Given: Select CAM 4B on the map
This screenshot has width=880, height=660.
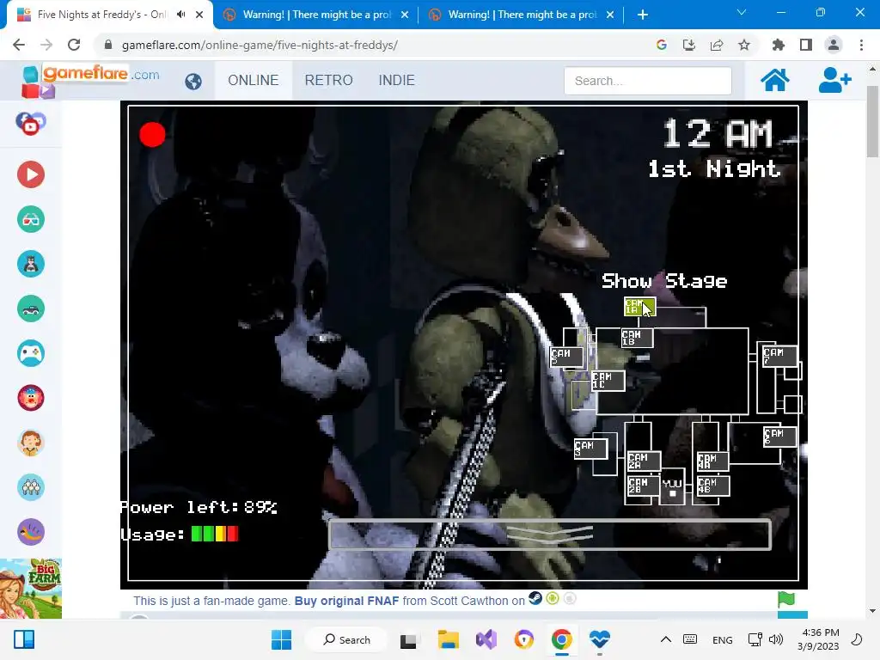Looking at the screenshot, I should tap(712, 486).
